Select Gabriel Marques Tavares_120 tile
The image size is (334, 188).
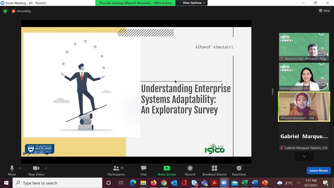(304, 137)
